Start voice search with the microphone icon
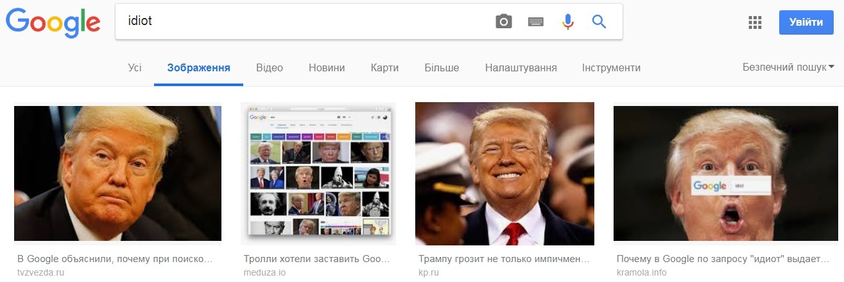Image resolution: width=844 pixels, height=282 pixels. 567,22
